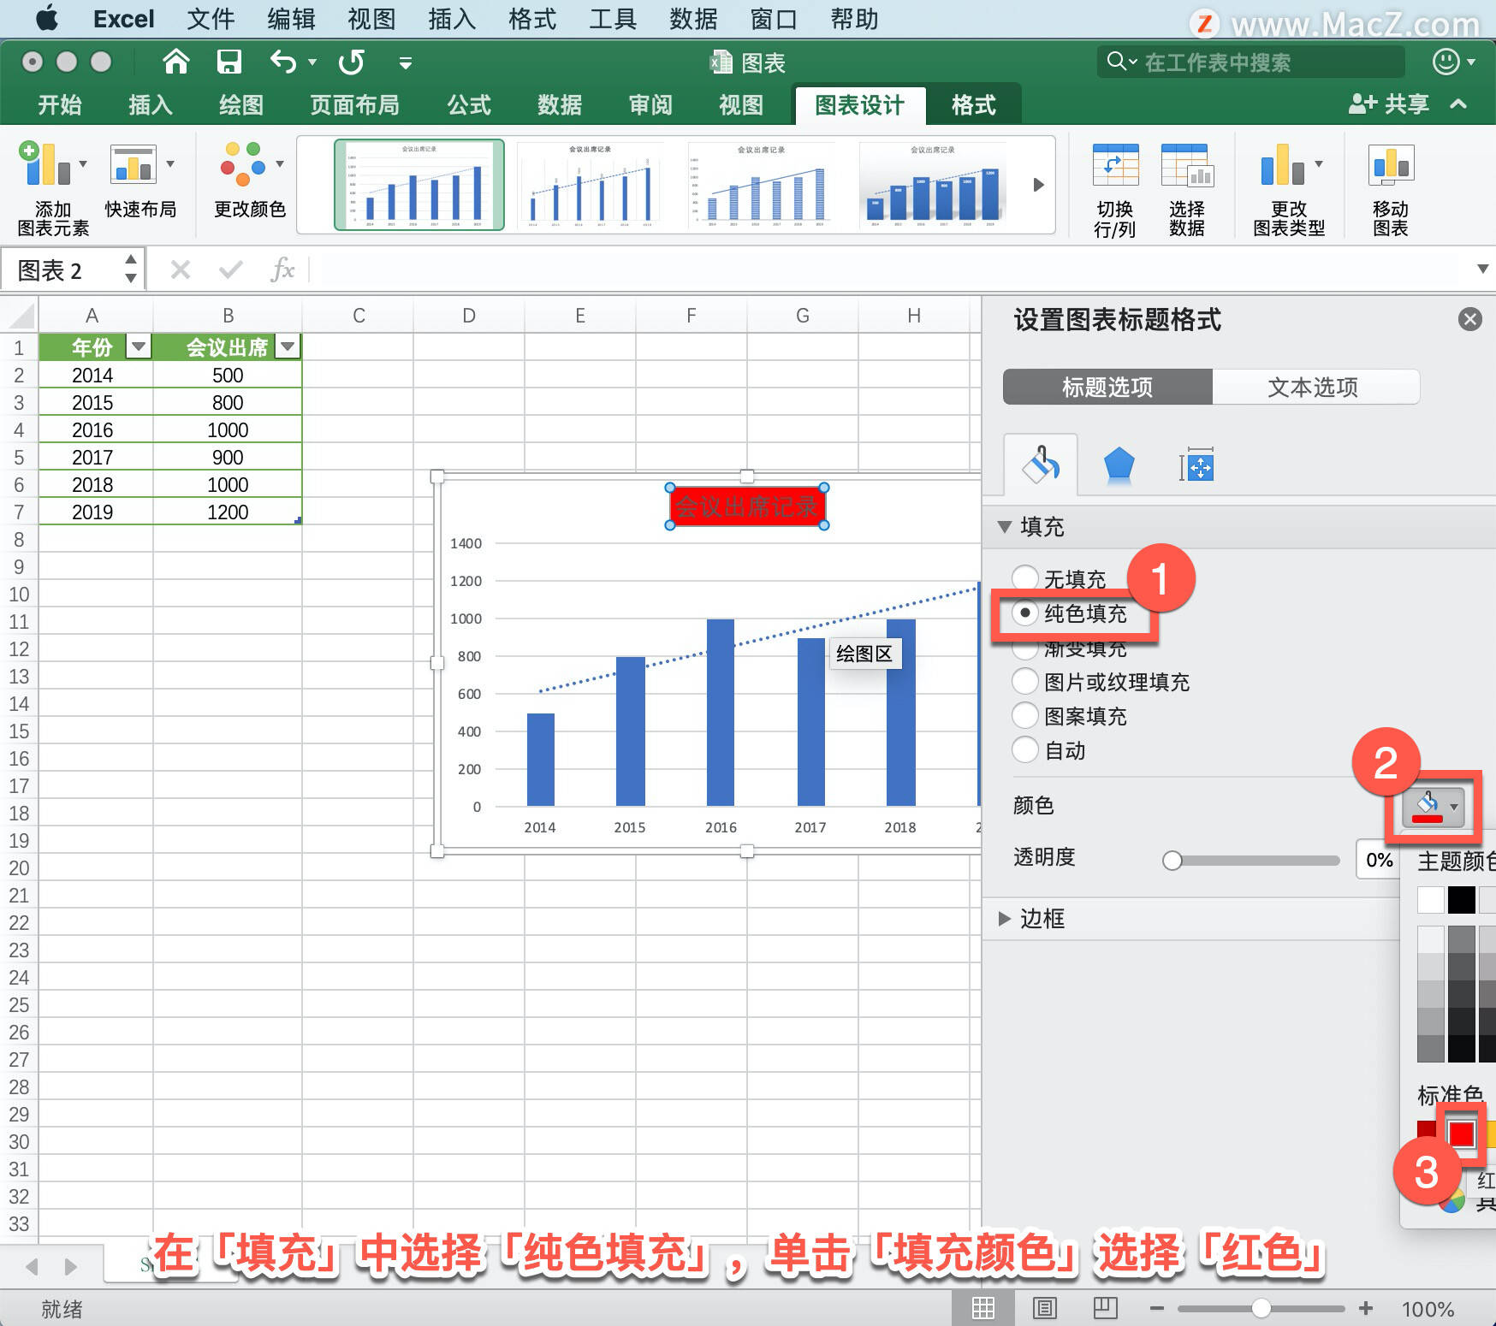This screenshot has height=1326, width=1496.
Task: Switch to the 格式 ribbon tab
Action: point(974,104)
